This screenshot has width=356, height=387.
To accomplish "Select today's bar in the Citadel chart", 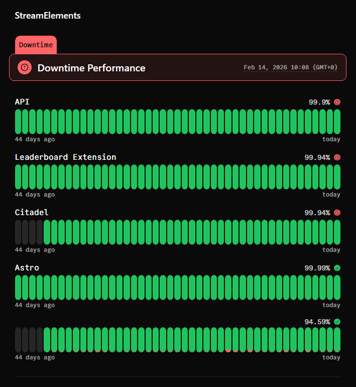I will point(337,232).
